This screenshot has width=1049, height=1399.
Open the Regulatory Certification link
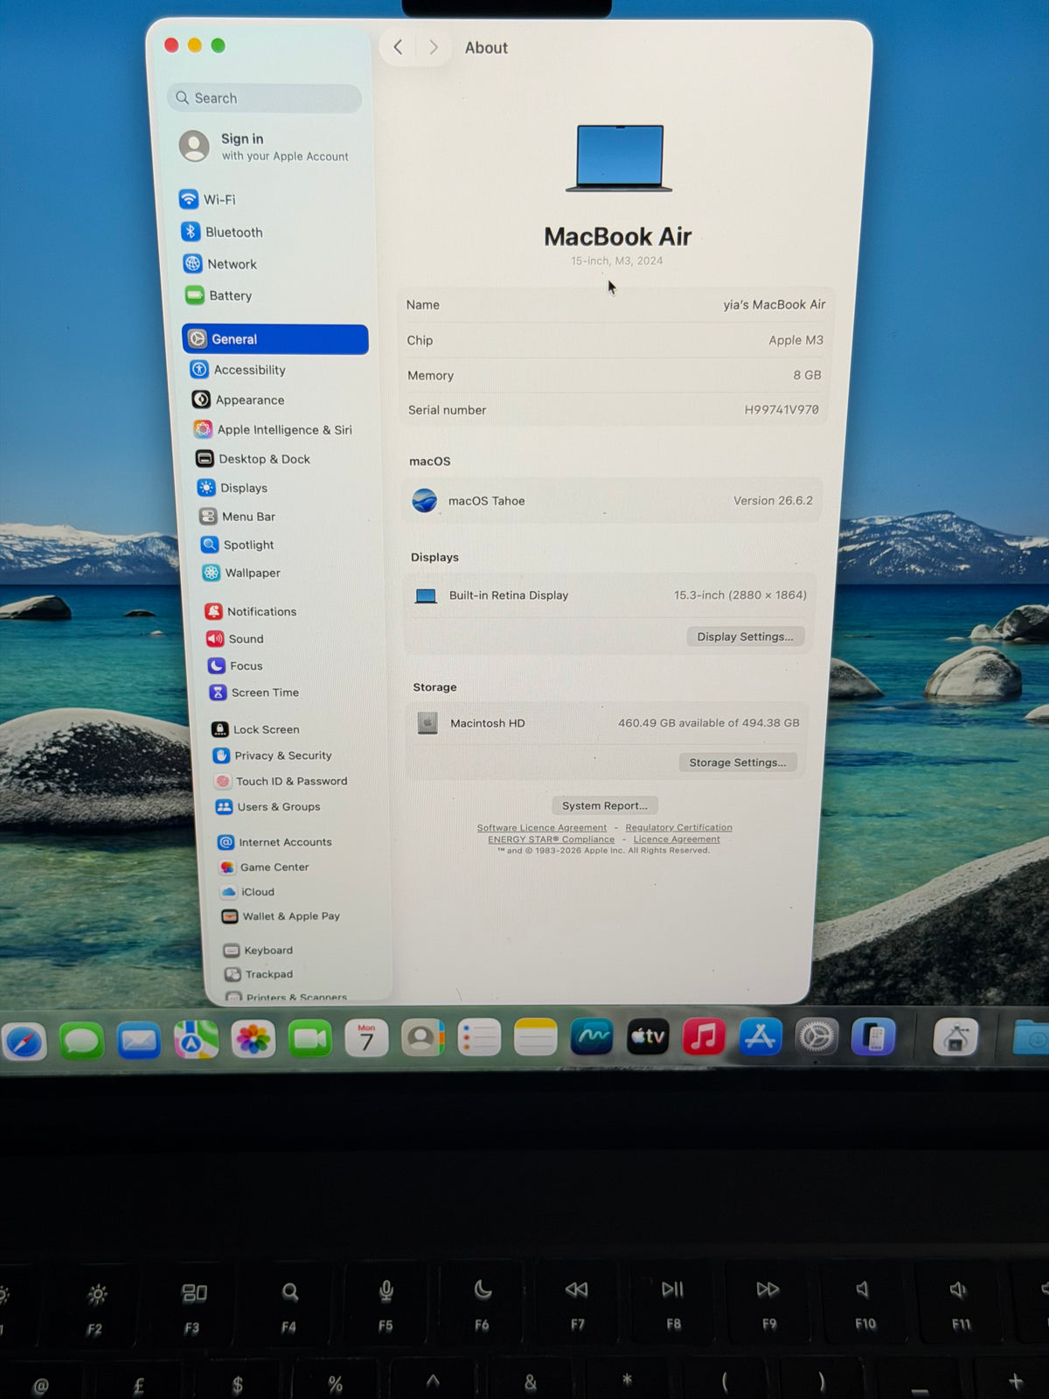coord(678,828)
